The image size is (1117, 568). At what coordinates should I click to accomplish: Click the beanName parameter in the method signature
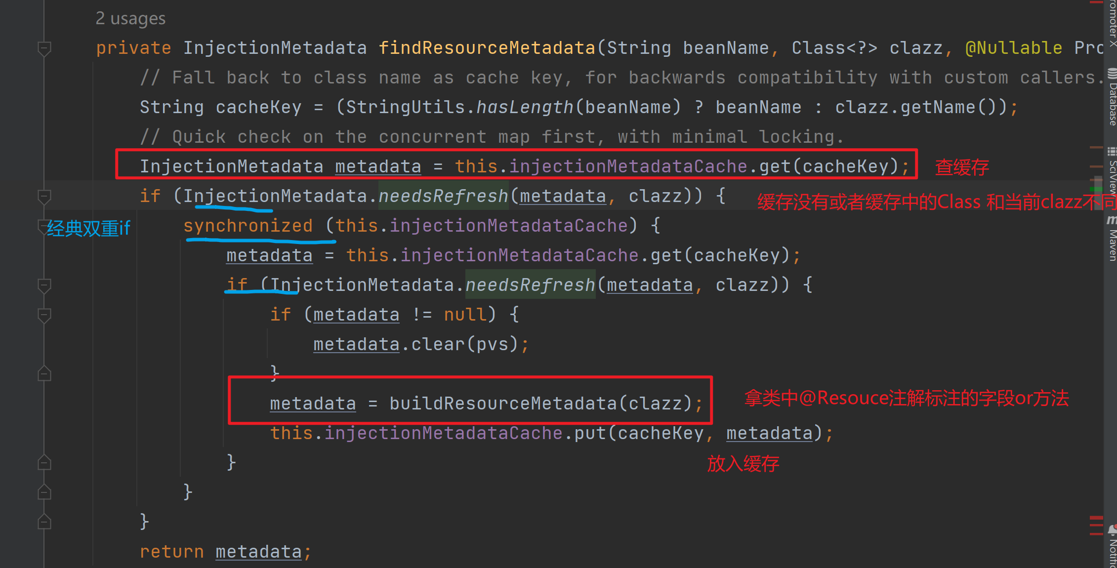point(726,48)
